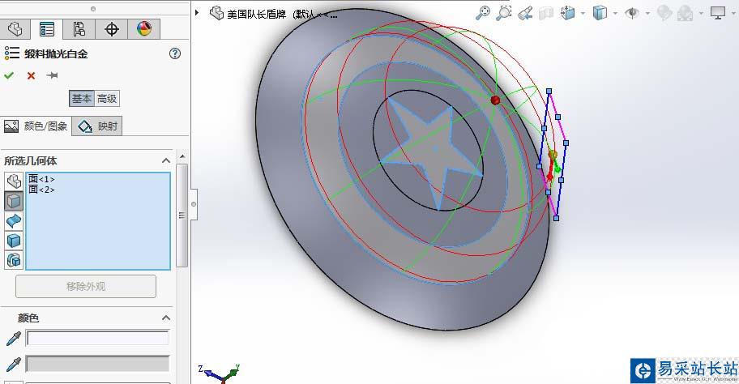Toggle the Select Bodies filter button

coord(15,241)
